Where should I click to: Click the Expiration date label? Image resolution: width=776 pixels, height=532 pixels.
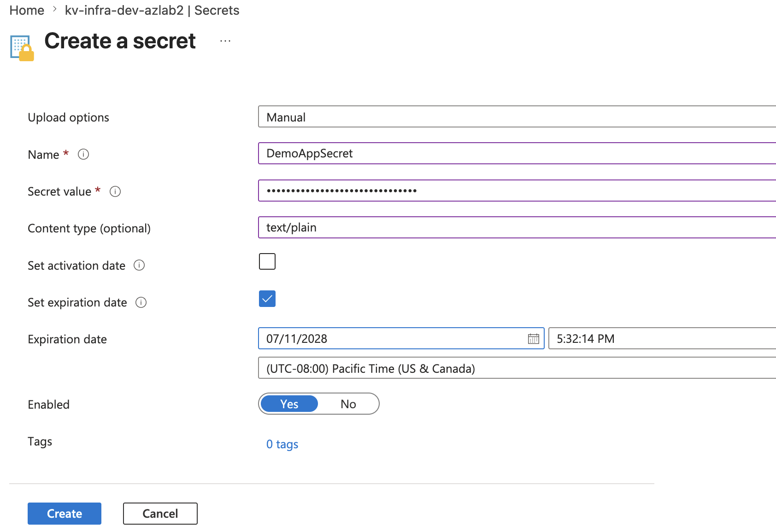pos(67,339)
